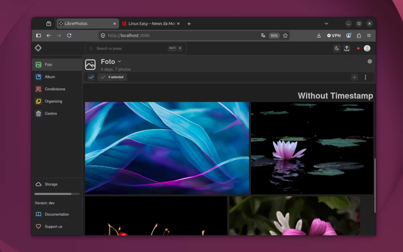The width and height of the screenshot is (403, 252).
Task: Open the magenta flower photo
Action: pos(295,216)
